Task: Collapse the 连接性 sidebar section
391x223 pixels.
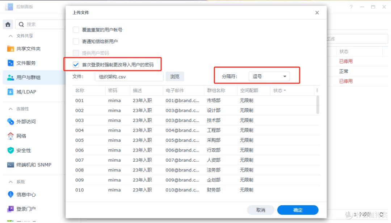Action: [10, 109]
